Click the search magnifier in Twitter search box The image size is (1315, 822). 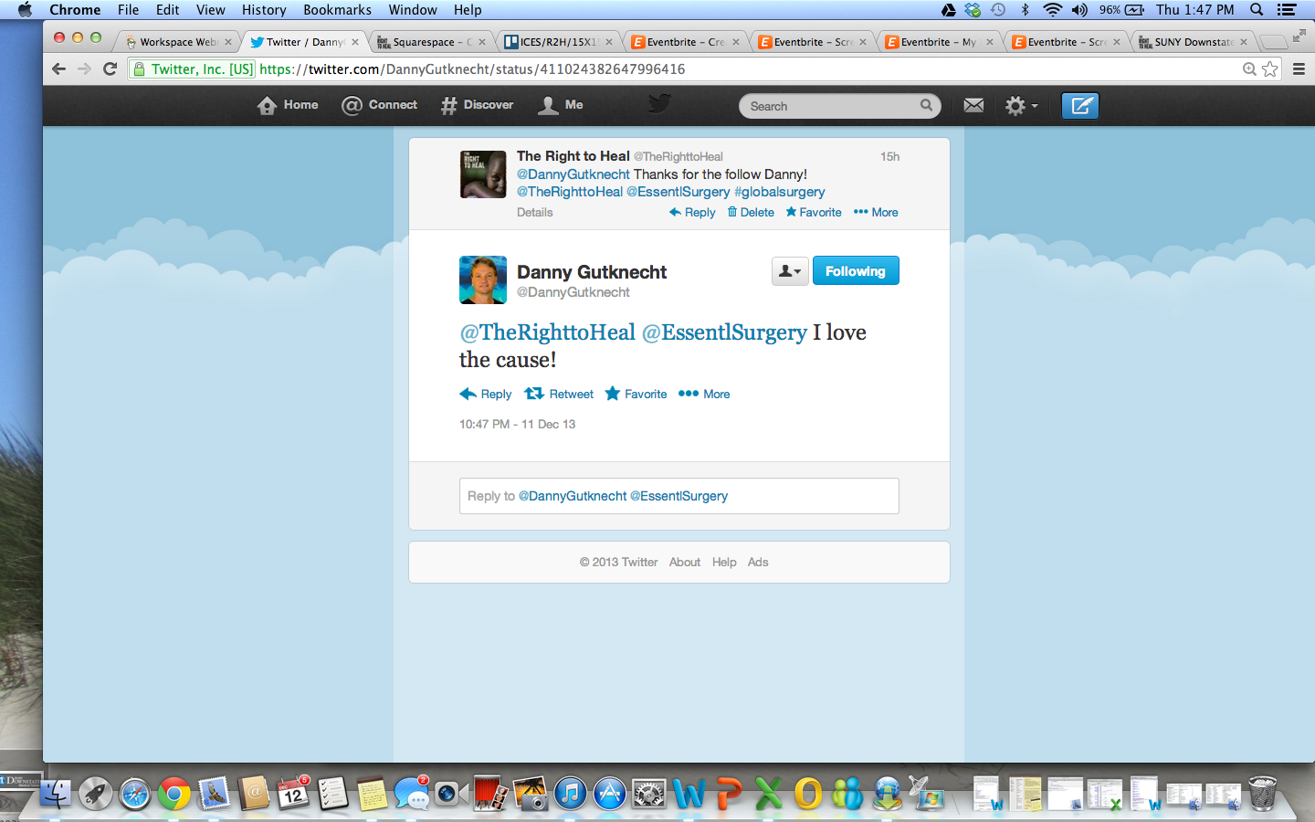click(x=926, y=106)
